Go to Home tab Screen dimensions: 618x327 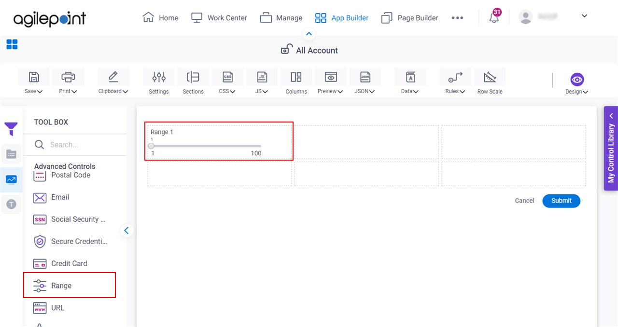pos(161,18)
